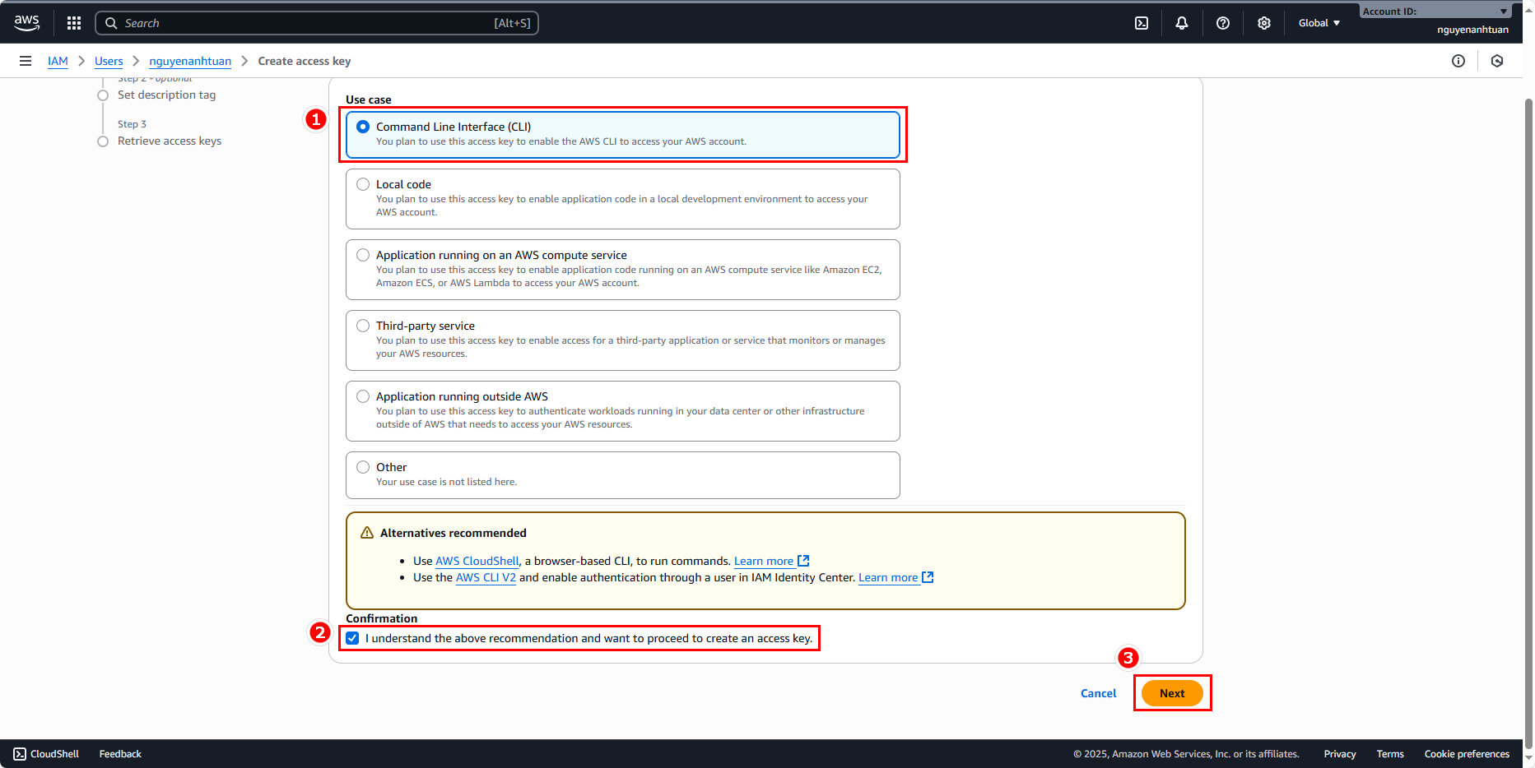The height and width of the screenshot is (768, 1535).
Task: Open the services grid menu
Action: [x=74, y=23]
